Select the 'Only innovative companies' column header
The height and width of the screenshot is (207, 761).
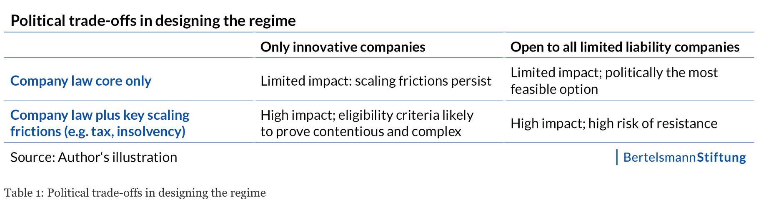343,47
